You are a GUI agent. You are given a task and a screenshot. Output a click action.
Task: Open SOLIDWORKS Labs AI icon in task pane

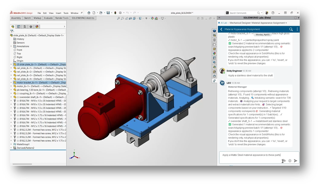(x=214, y=81)
